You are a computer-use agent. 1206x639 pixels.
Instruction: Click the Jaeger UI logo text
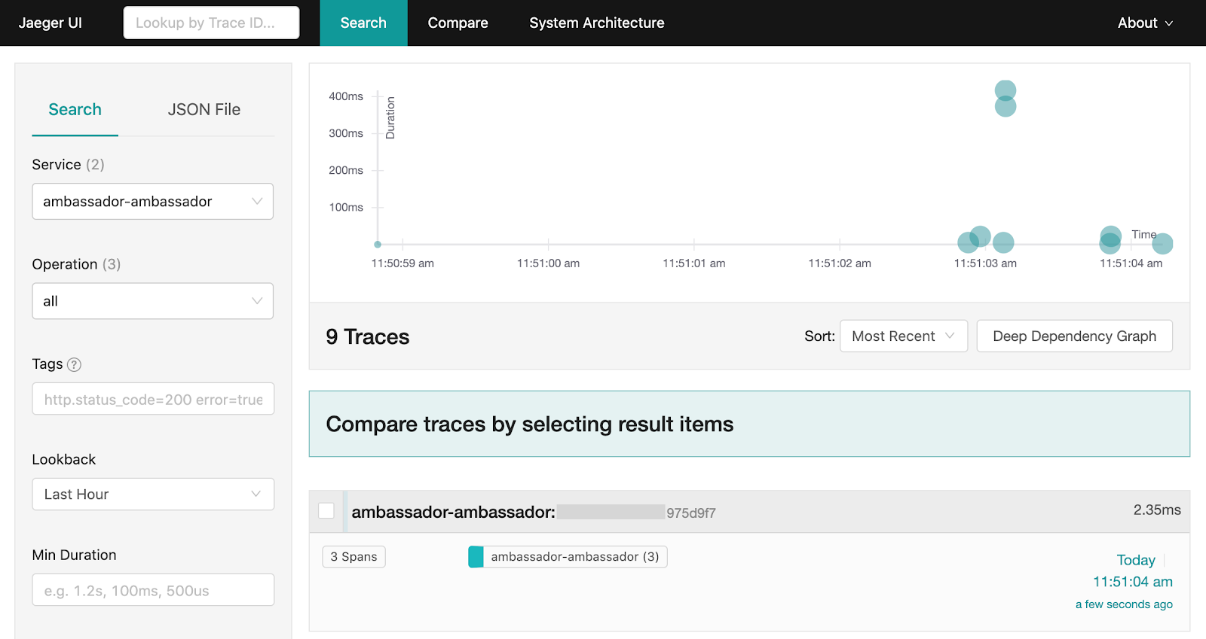pos(51,23)
